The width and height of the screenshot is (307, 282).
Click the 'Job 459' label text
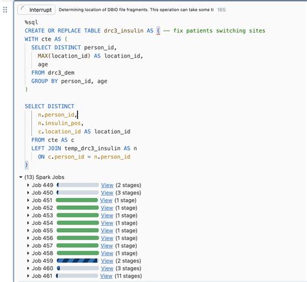[x=42, y=261]
